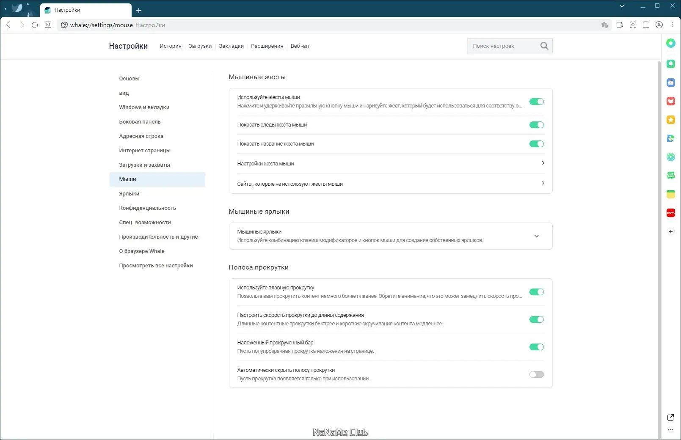
Task: Go to the 'Боковая панель' settings section
Action: 140,122
